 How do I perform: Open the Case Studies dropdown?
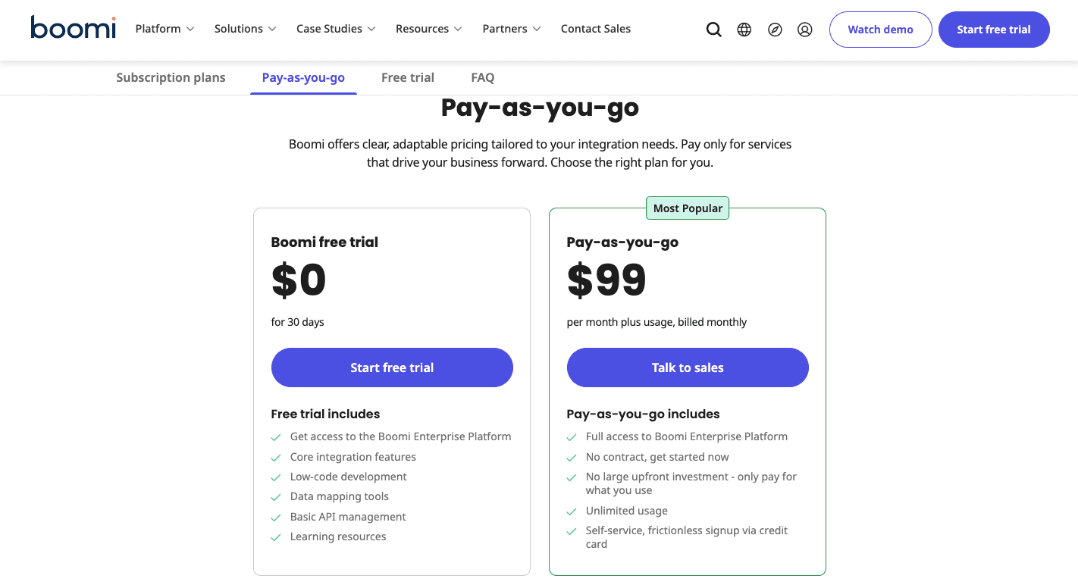point(336,29)
